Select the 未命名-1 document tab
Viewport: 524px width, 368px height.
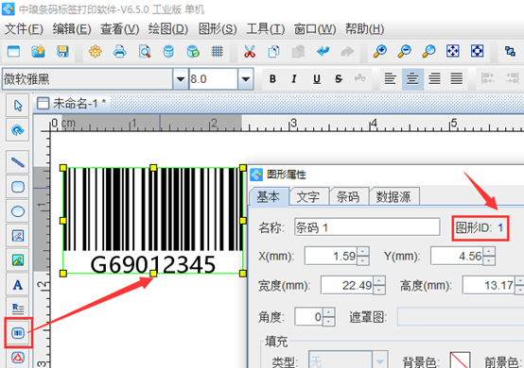tap(72, 104)
